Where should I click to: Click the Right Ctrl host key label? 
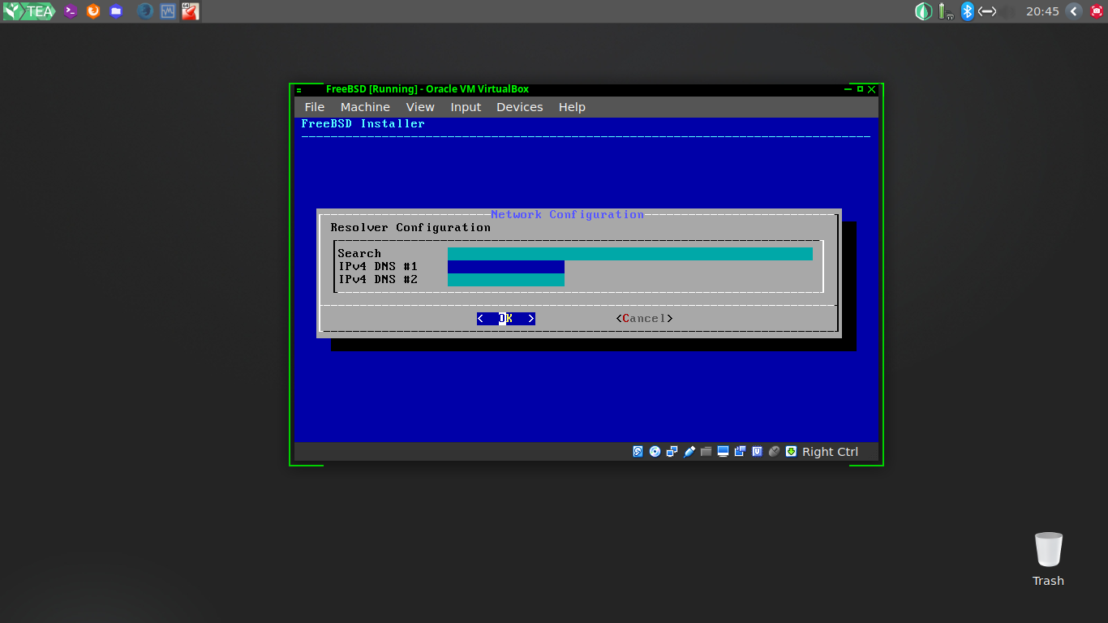point(830,452)
